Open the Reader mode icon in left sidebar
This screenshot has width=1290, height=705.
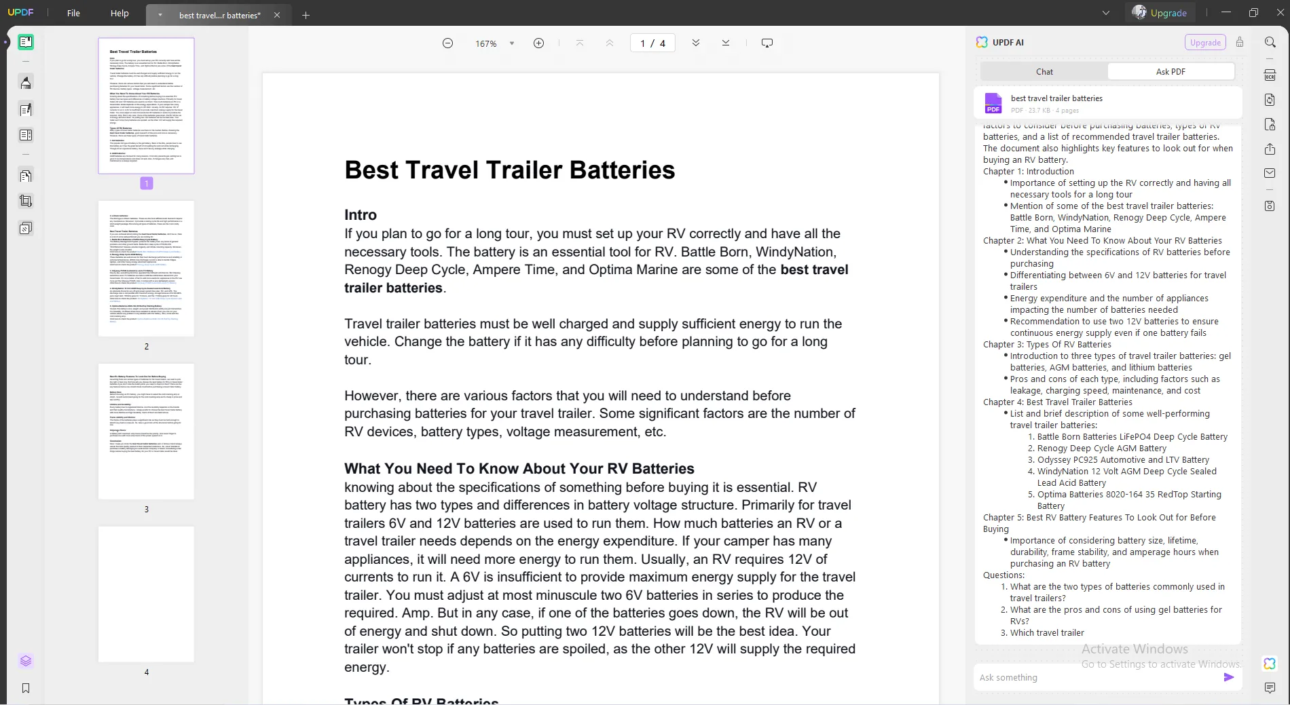pos(26,42)
